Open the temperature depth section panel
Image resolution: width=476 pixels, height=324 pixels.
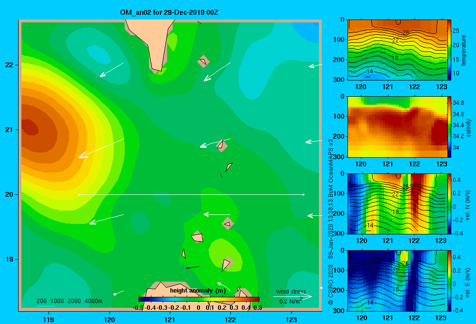(x=397, y=50)
